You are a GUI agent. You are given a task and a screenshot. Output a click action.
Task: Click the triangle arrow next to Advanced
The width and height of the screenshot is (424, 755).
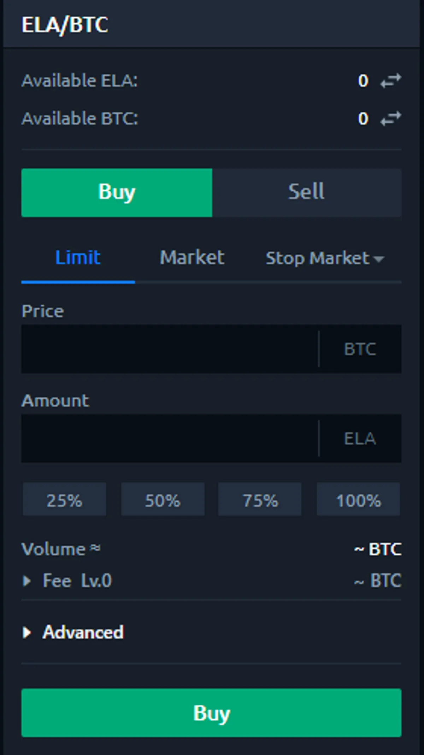point(26,632)
